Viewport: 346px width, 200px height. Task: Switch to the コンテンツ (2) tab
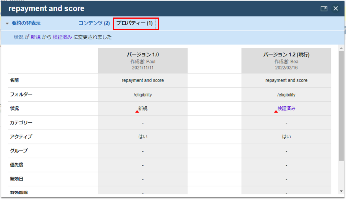click(94, 23)
